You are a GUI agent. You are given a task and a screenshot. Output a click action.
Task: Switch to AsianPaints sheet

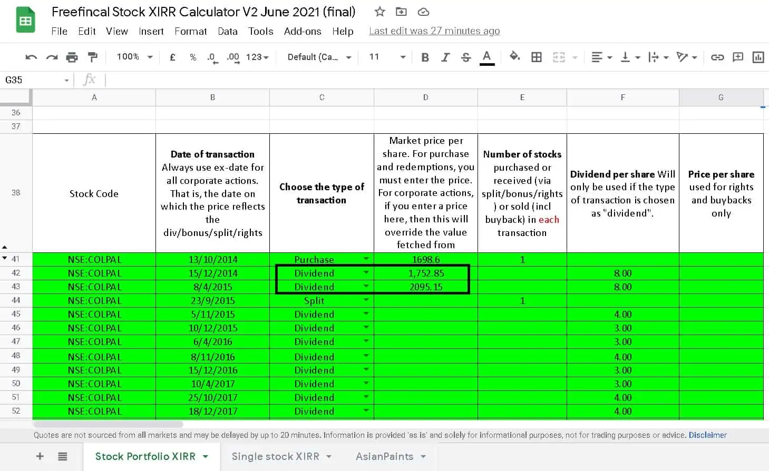coord(385,456)
